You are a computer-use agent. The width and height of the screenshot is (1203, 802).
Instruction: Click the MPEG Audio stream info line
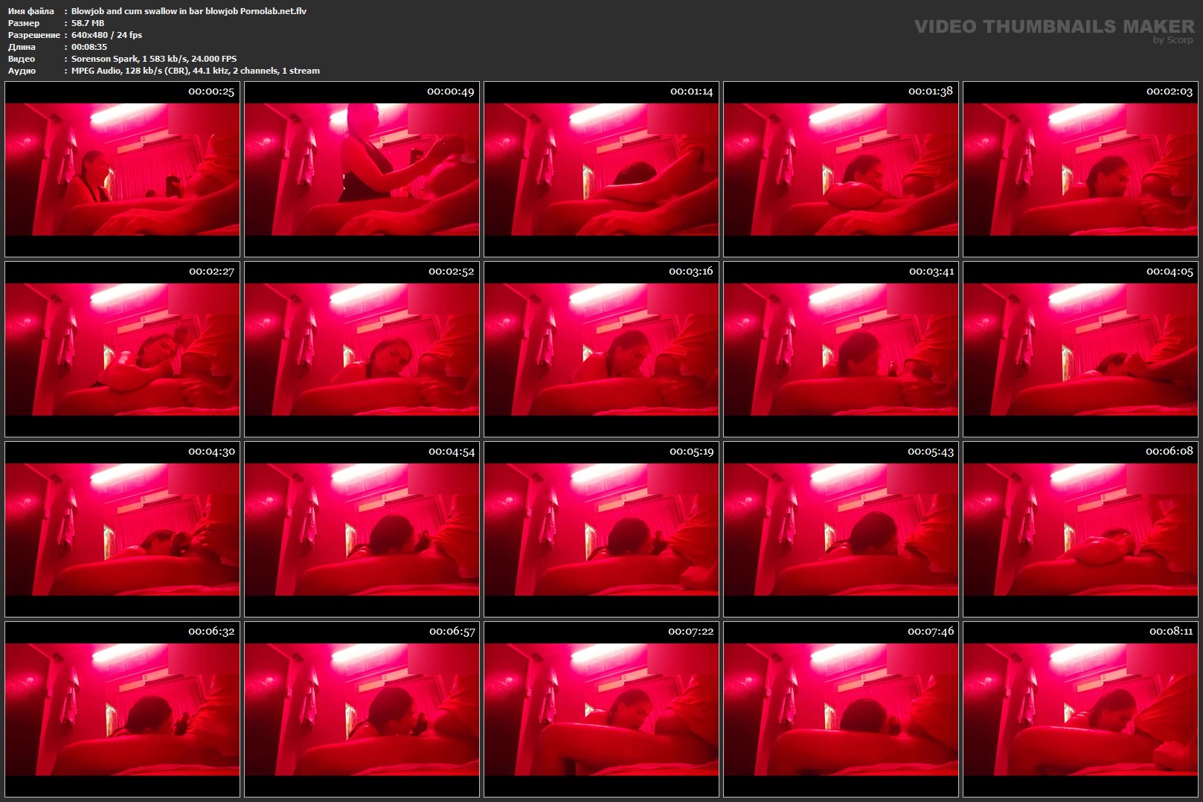[x=196, y=71]
